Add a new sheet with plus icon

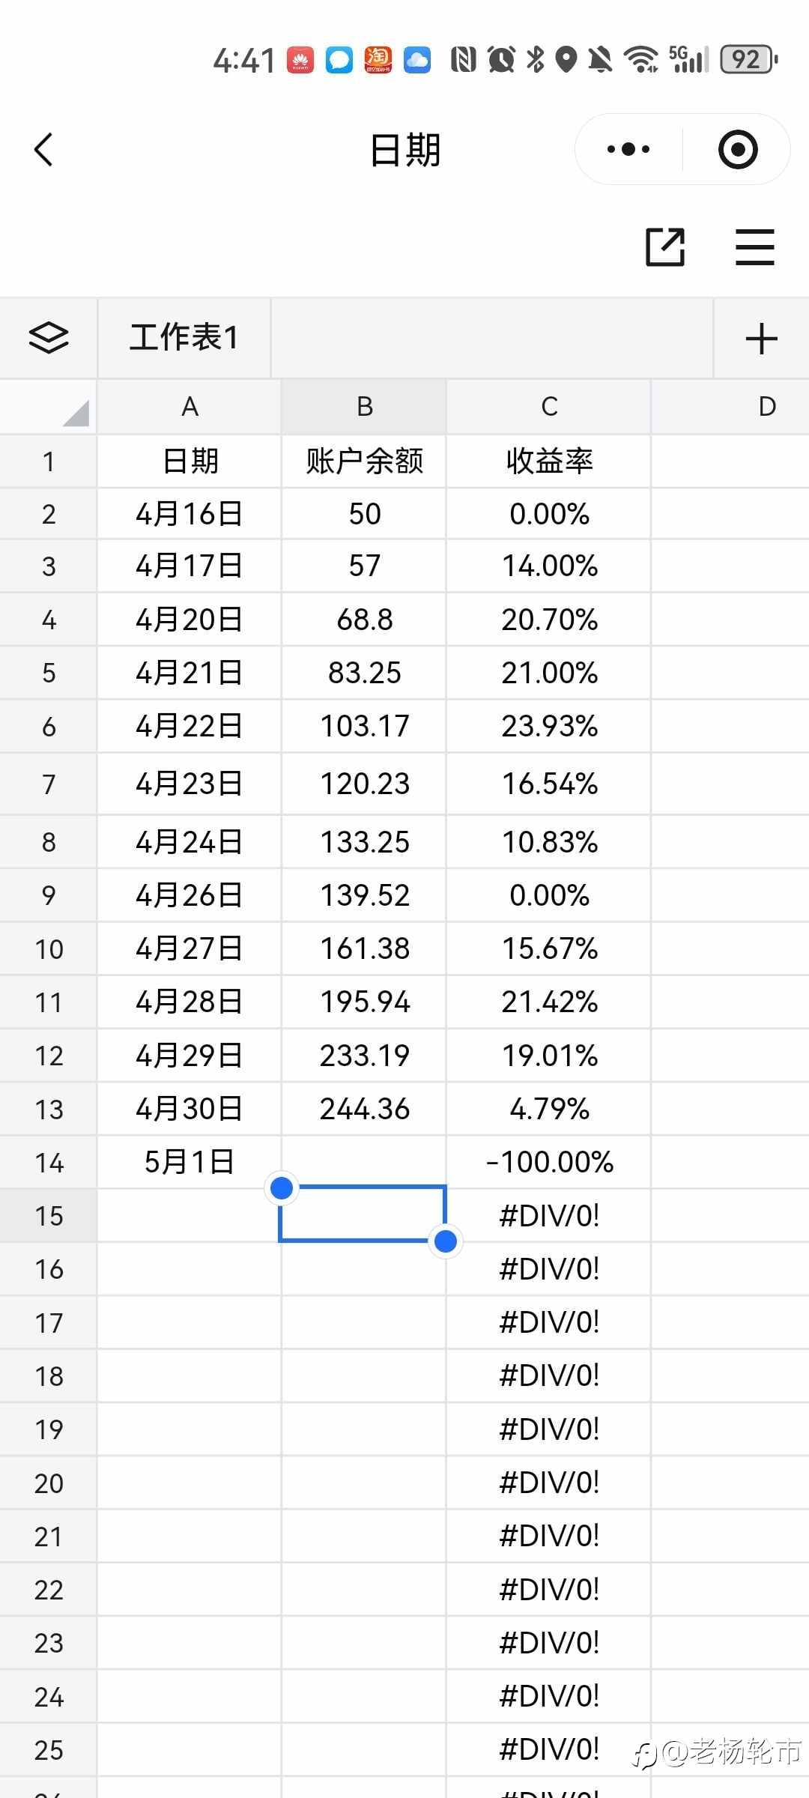tap(762, 339)
